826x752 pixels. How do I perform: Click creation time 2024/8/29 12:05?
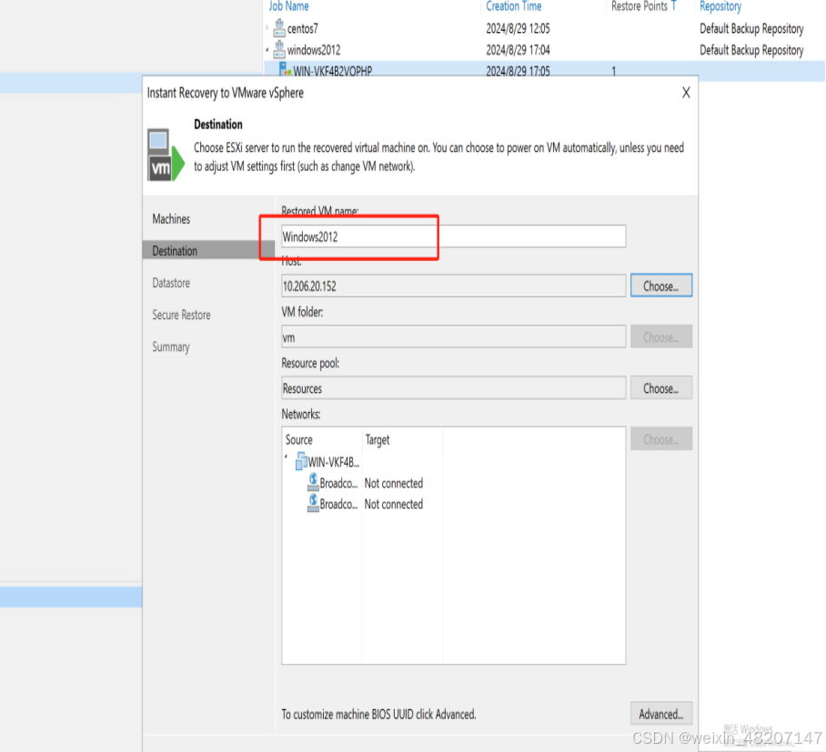(x=518, y=28)
